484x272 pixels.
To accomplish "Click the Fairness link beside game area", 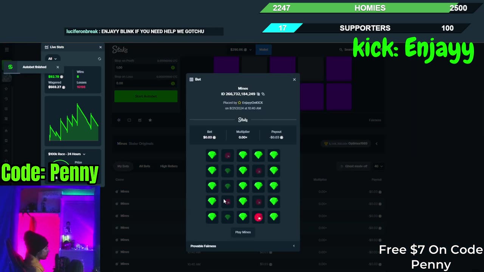I will [375, 120].
